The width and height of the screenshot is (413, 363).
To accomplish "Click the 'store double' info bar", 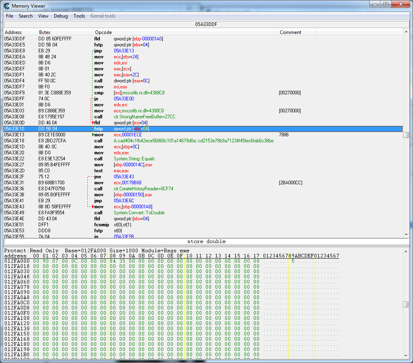I will pyautogui.click(x=206, y=242).
